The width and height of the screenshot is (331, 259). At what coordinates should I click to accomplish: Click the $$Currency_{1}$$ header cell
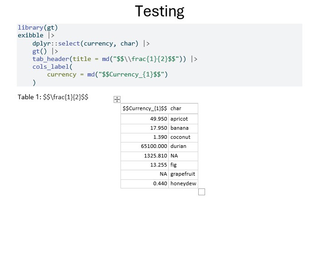click(x=145, y=108)
